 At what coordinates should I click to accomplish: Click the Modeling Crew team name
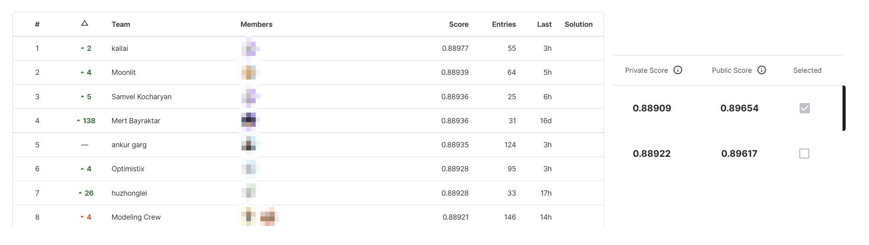(136, 217)
